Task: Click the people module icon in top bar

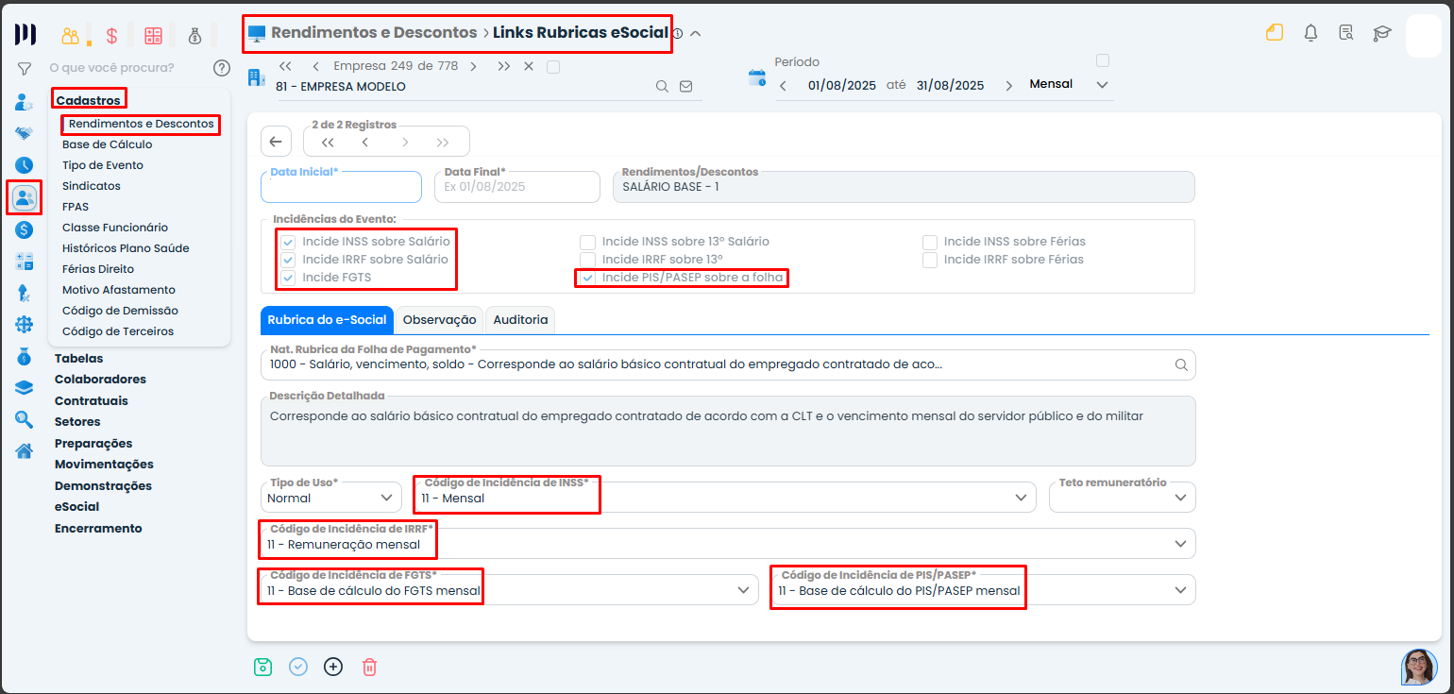Action: tap(71, 36)
